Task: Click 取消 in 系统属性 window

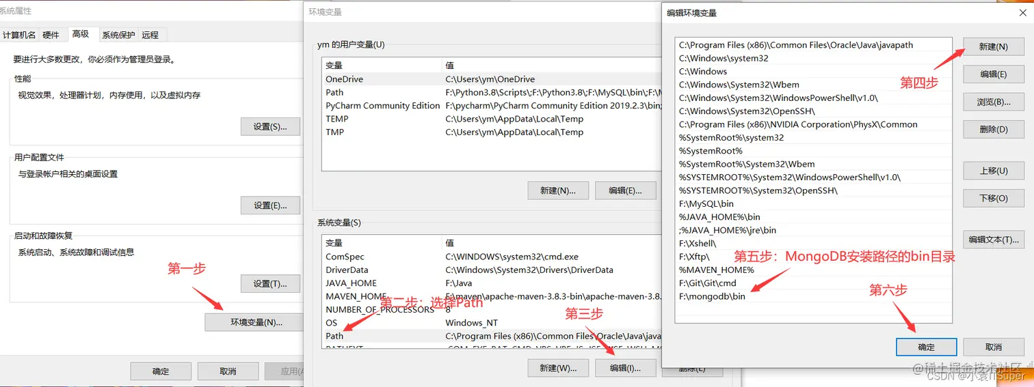Action: pyautogui.click(x=228, y=371)
